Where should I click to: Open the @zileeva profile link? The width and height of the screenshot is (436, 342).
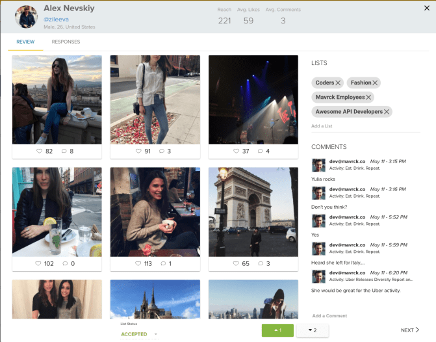coord(56,20)
